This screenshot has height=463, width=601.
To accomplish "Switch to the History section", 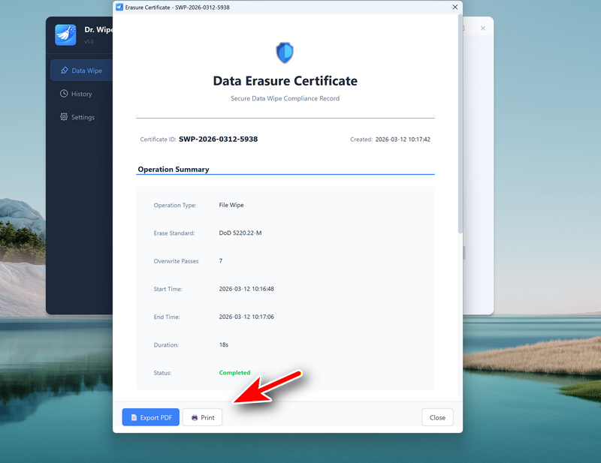I will coord(81,94).
